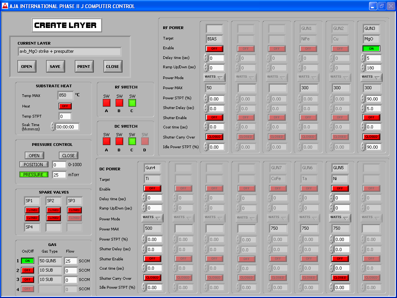The width and height of the screenshot is (397, 298).
Task: Click the AJA application icon in title bar
Action: pyautogui.click(x=5, y=6)
